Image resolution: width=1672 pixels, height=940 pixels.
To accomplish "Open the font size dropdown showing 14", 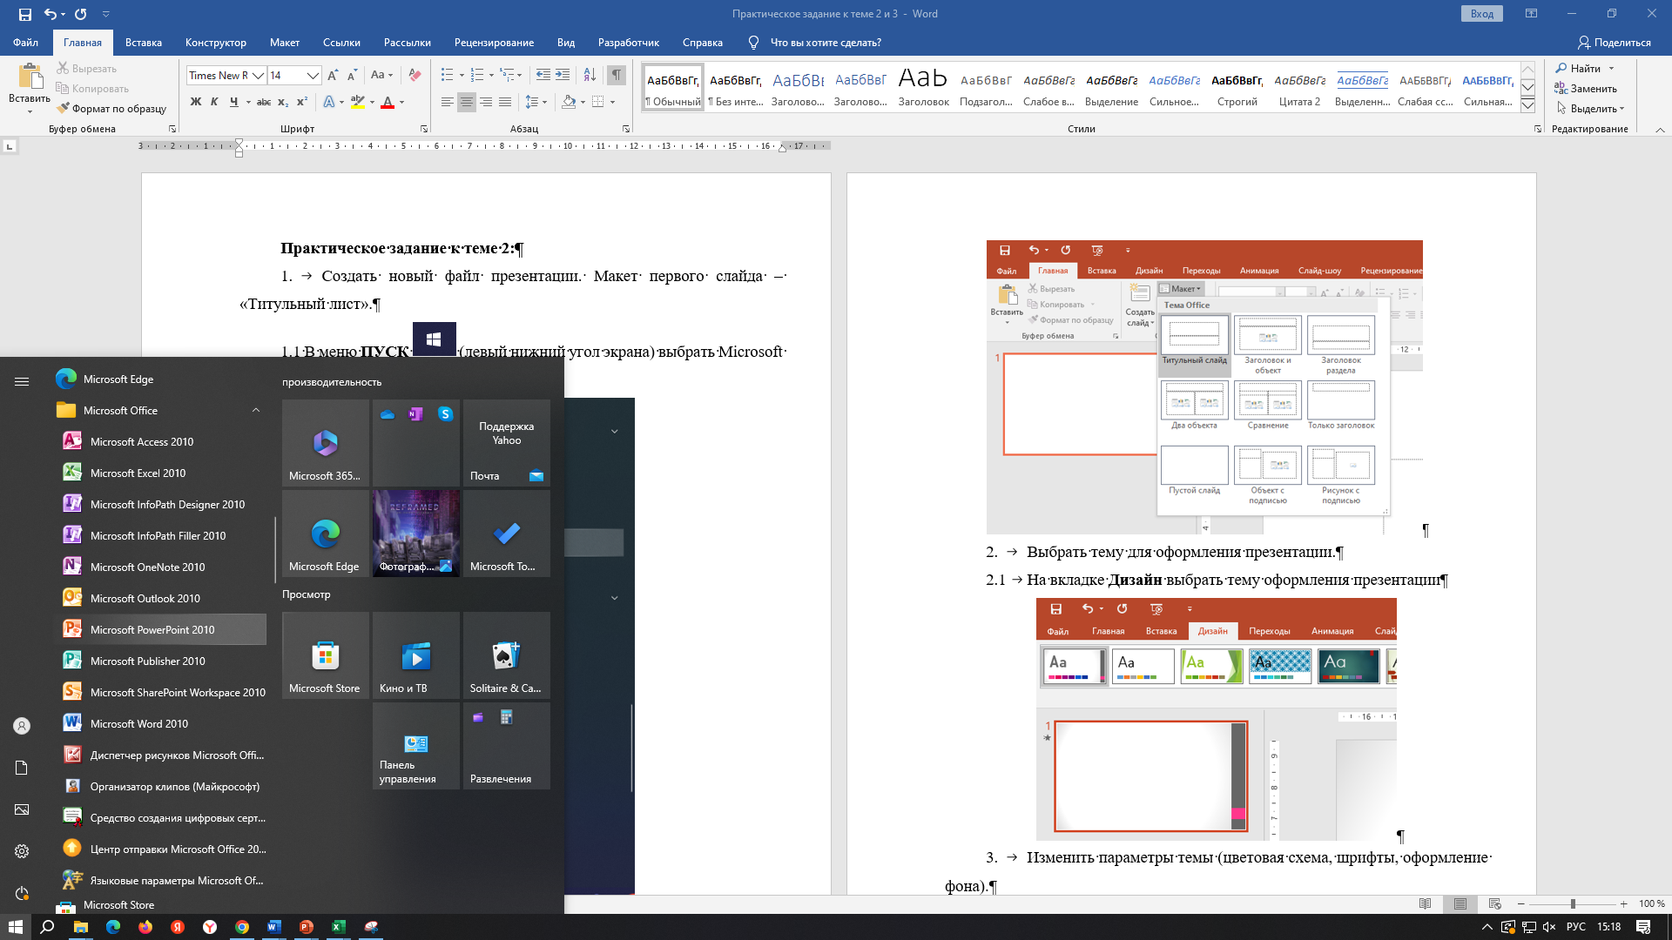I will 313,76.
